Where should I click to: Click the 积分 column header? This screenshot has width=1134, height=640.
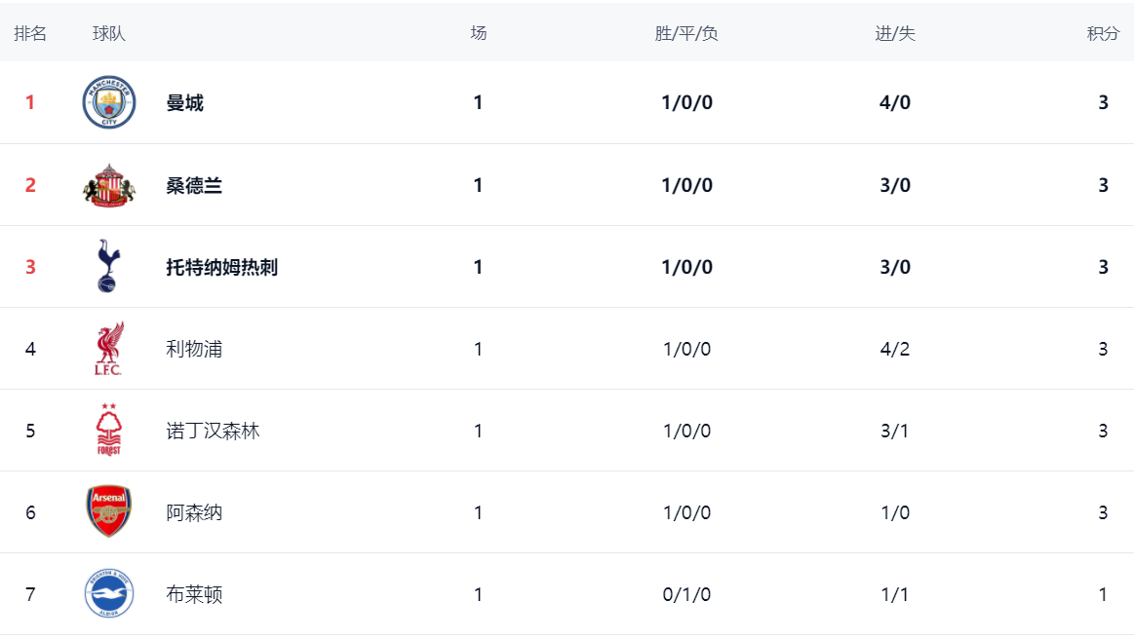(1103, 33)
